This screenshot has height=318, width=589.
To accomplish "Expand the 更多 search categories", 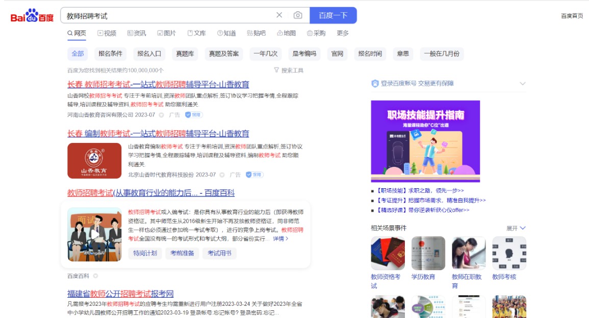I will coord(343,33).
